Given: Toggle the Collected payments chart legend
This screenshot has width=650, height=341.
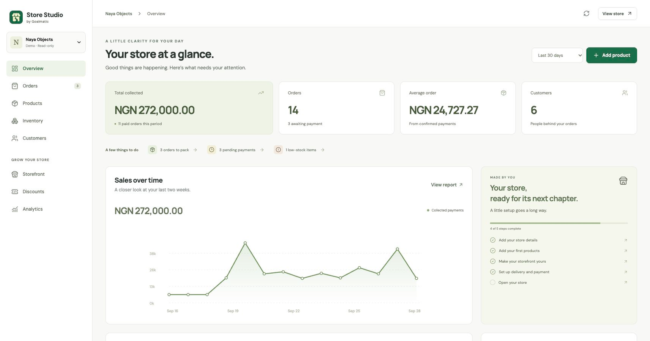Looking at the screenshot, I should click(x=445, y=210).
